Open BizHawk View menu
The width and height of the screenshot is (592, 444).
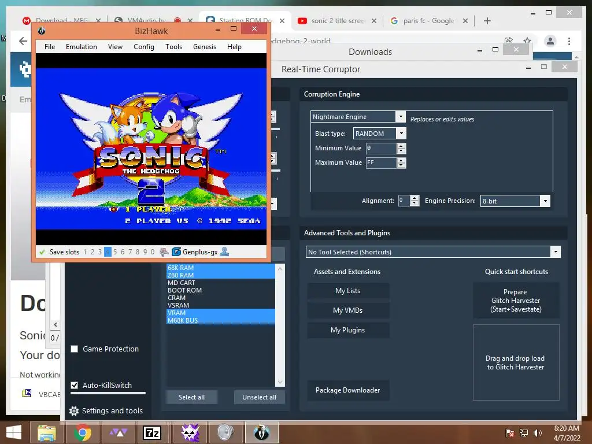(115, 46)
